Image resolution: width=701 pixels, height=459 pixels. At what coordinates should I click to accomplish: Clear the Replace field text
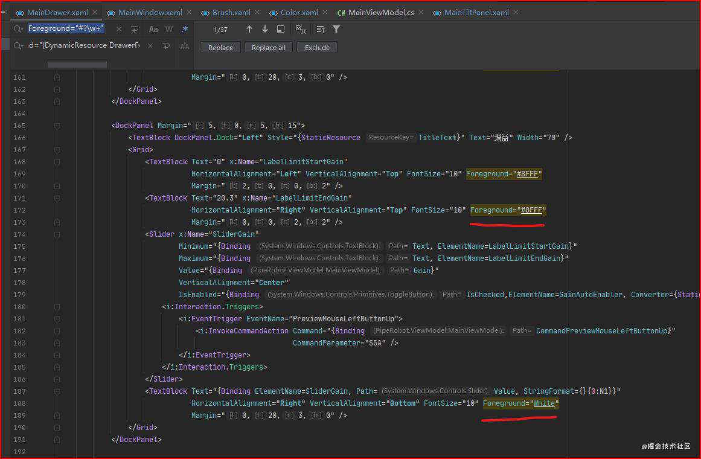tap(150, 46)
